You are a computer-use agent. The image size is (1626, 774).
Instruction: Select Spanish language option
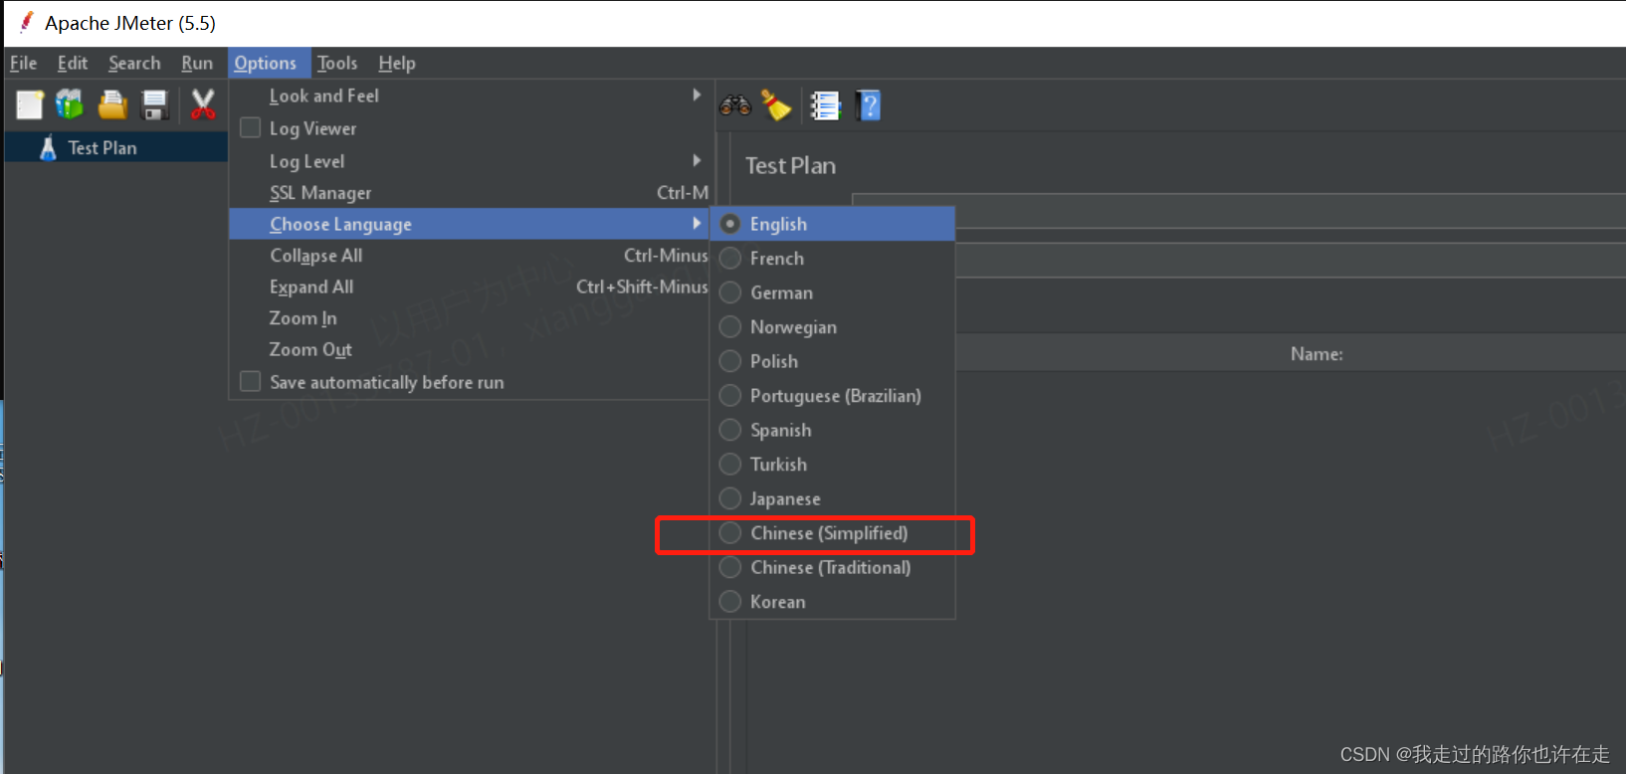tap(833, 430)
